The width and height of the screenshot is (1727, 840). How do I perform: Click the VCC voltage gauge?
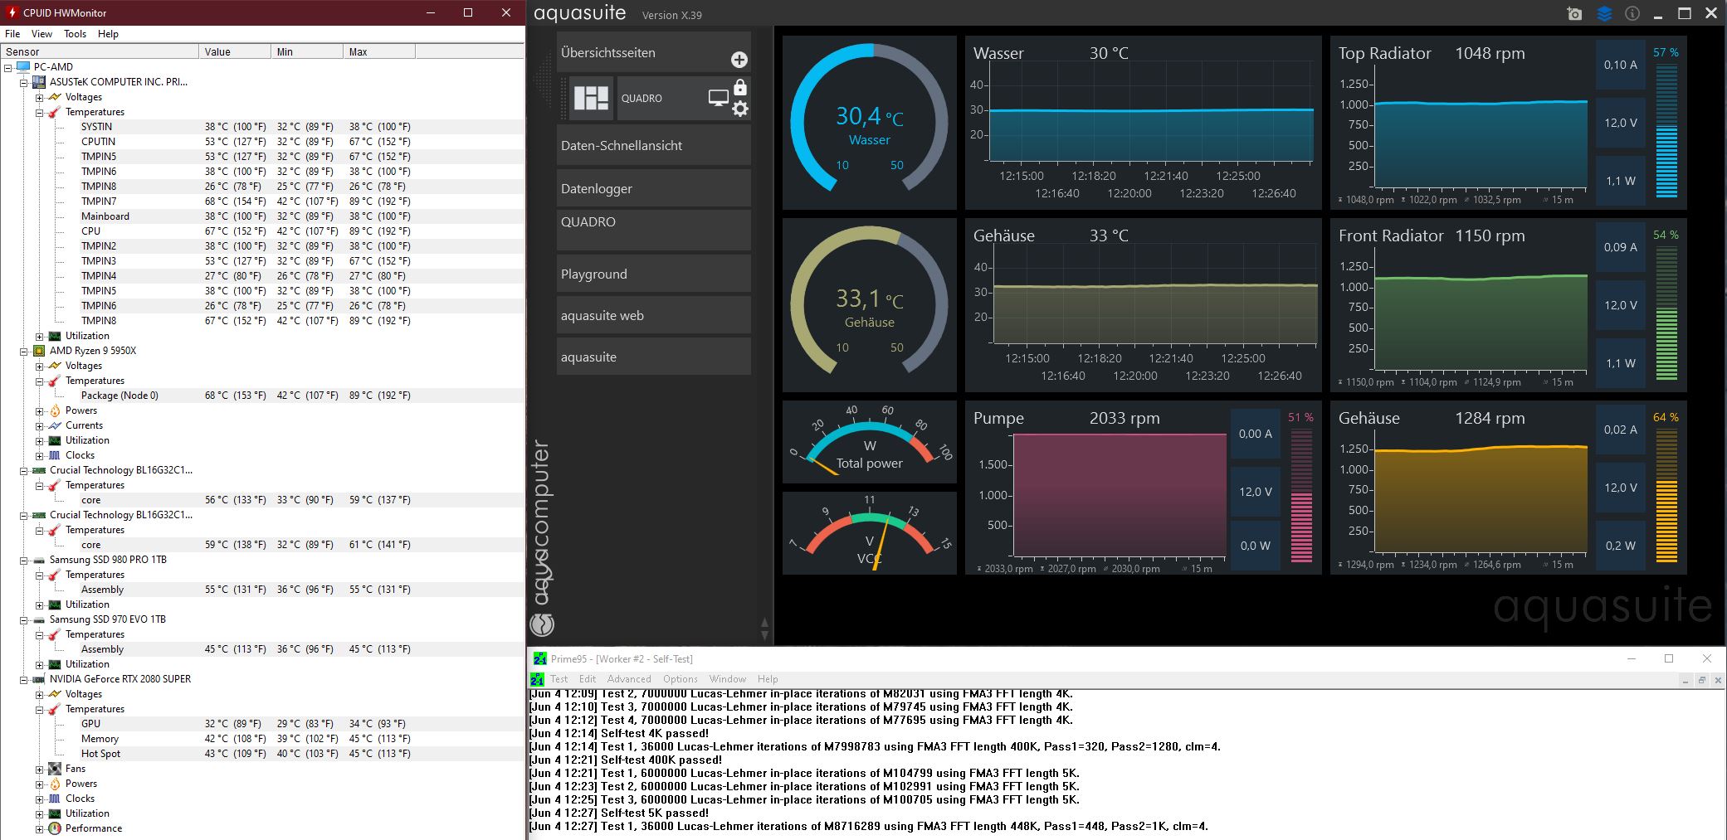tap(869, 533)
